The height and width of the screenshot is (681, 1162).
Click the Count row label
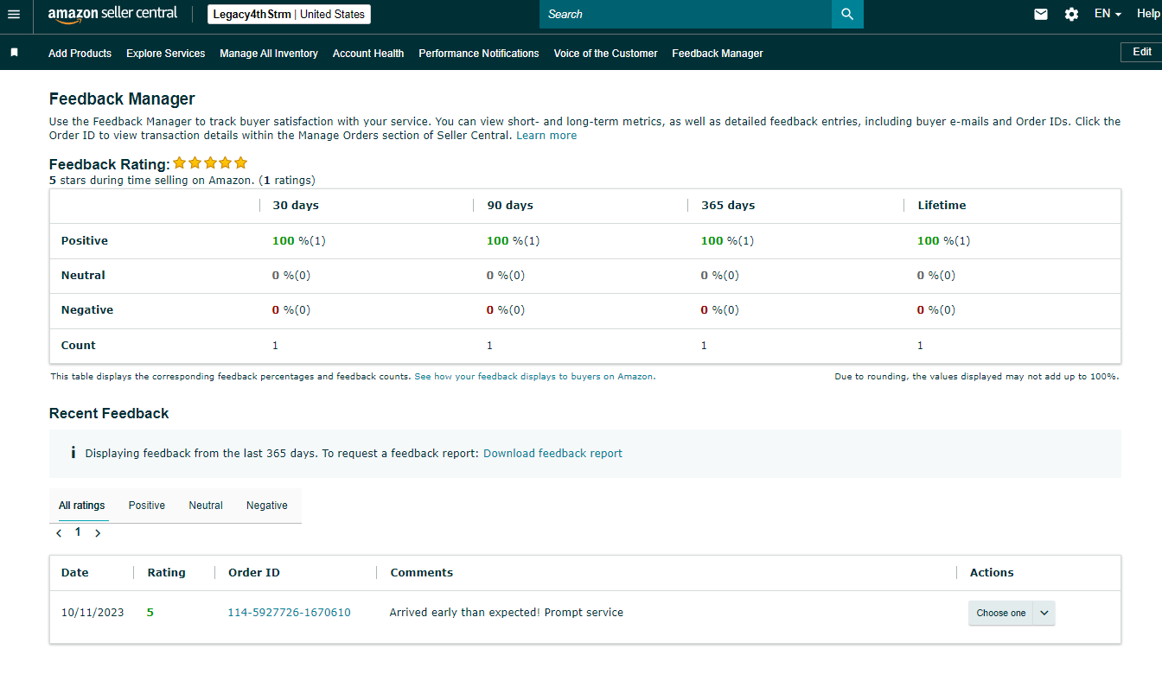coord(79,346)
